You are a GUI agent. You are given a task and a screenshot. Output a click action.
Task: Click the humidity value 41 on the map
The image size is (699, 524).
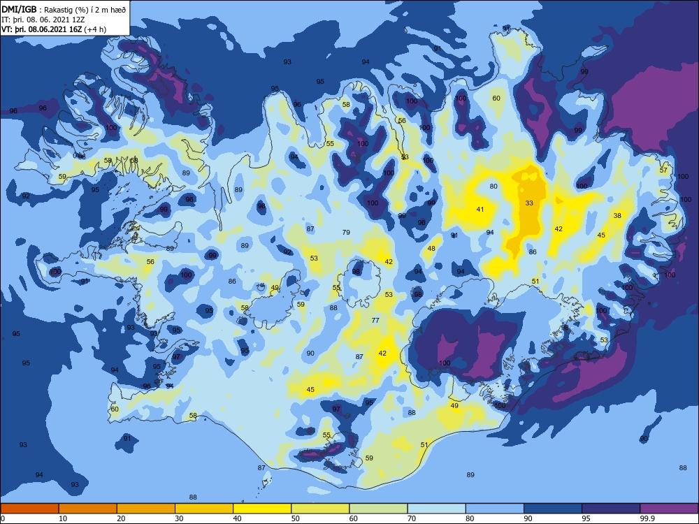point(480,210)
